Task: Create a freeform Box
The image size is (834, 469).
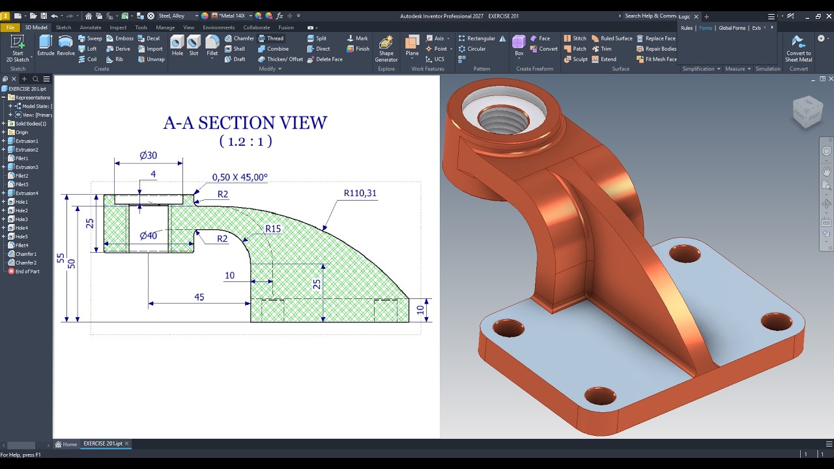Action: pos(519,46)
